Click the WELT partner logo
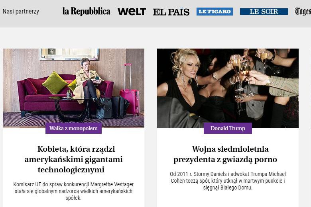 click(x=132, y=12)
